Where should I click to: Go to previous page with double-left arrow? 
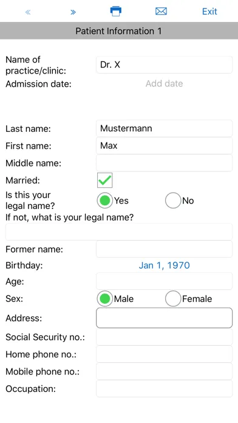click(x=28, y=12)
